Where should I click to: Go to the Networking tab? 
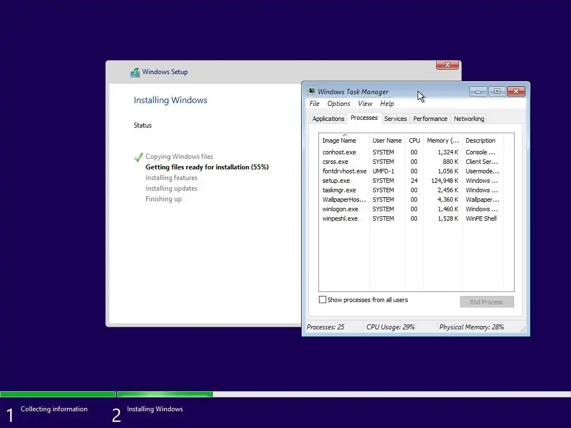pyautogui.click(x=469, y=119)
